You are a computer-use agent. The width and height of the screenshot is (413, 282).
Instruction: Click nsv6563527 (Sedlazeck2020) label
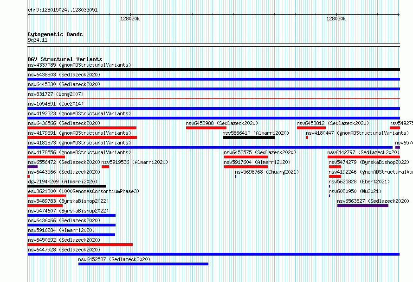click(x=373, y=201)
